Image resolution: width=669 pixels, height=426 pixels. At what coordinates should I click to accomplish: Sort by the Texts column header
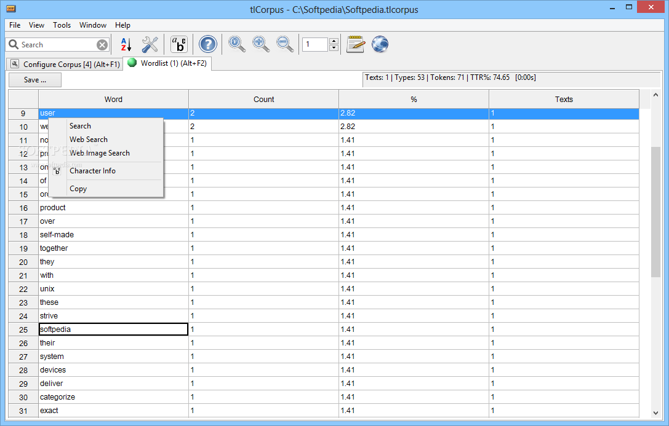click(x=564, y=99)
